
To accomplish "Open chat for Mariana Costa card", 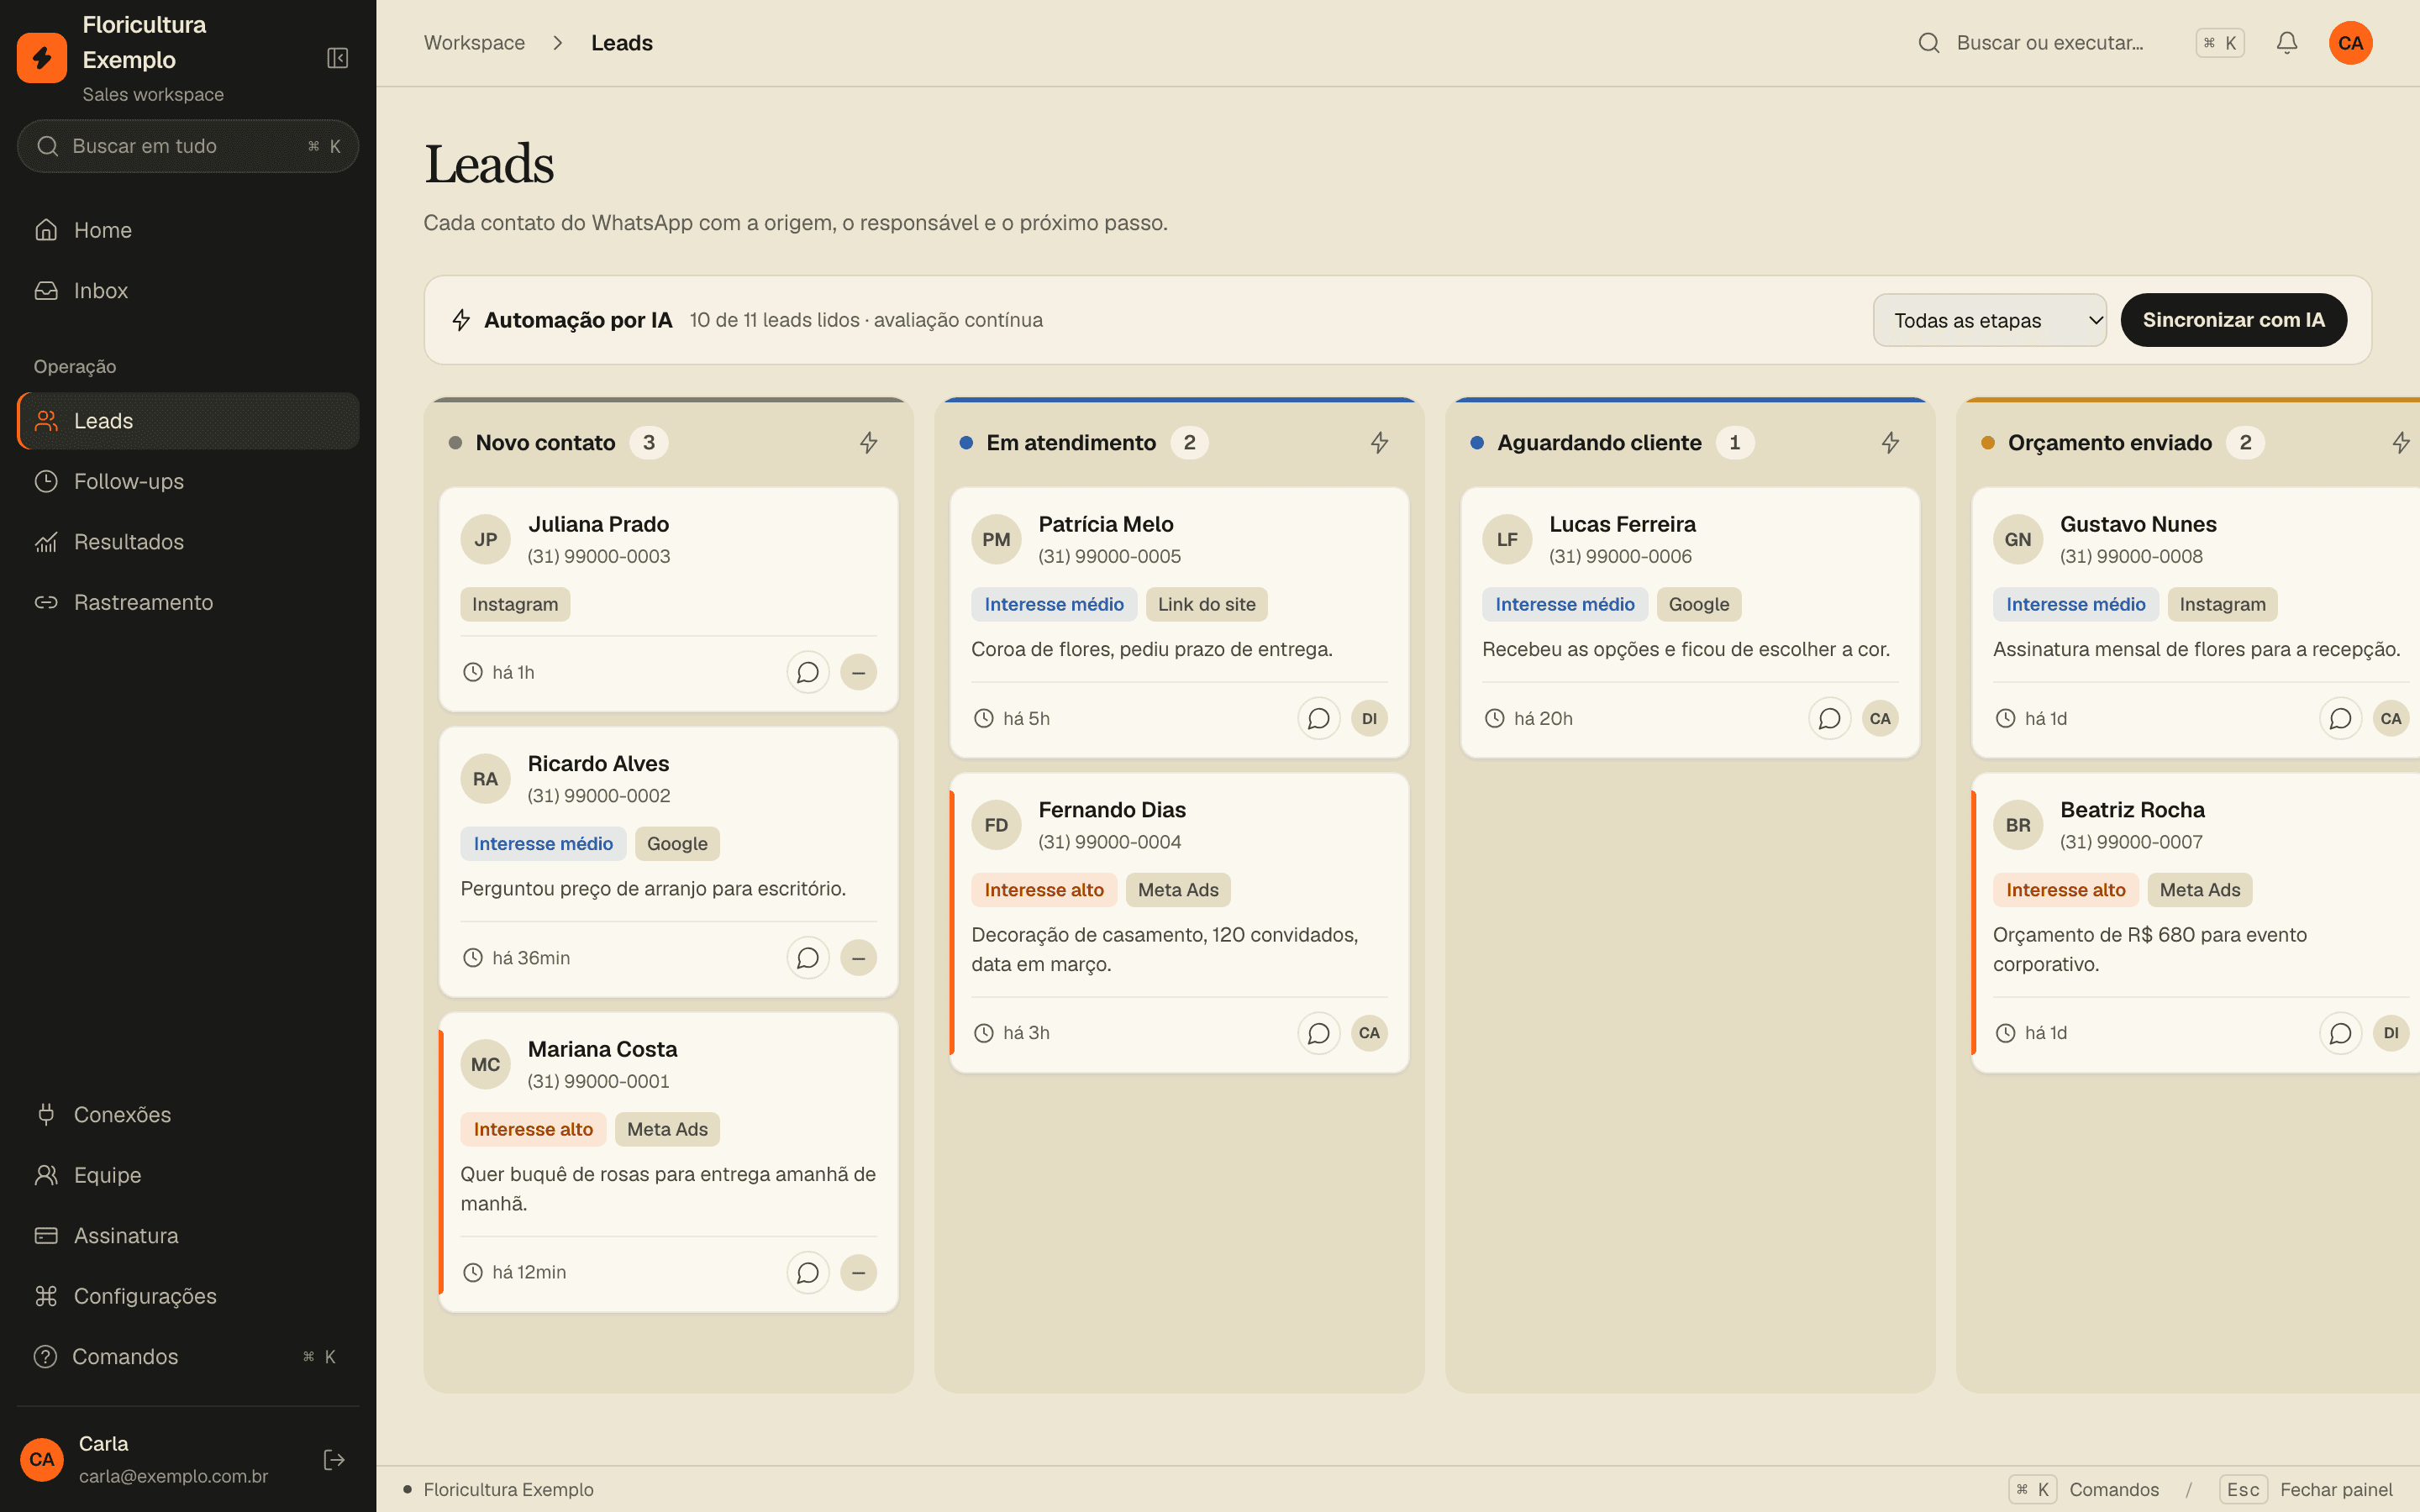I will (808, 1273).
